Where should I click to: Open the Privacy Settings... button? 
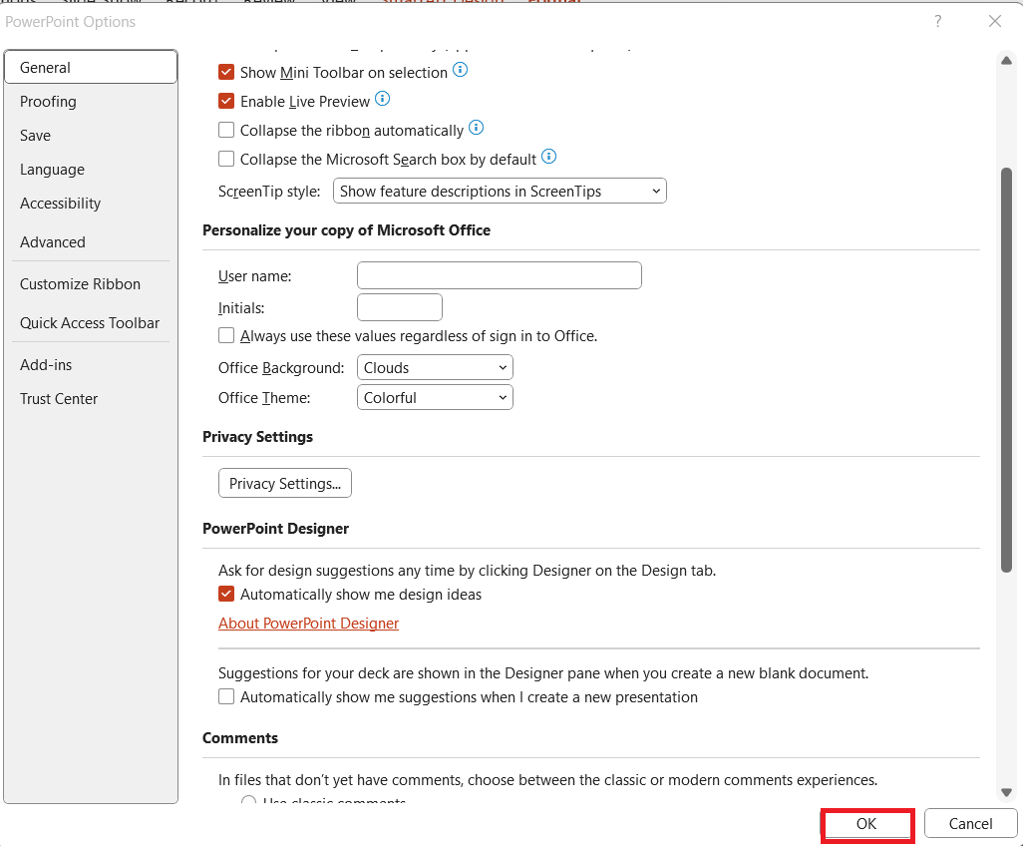(x=285, y=483)
